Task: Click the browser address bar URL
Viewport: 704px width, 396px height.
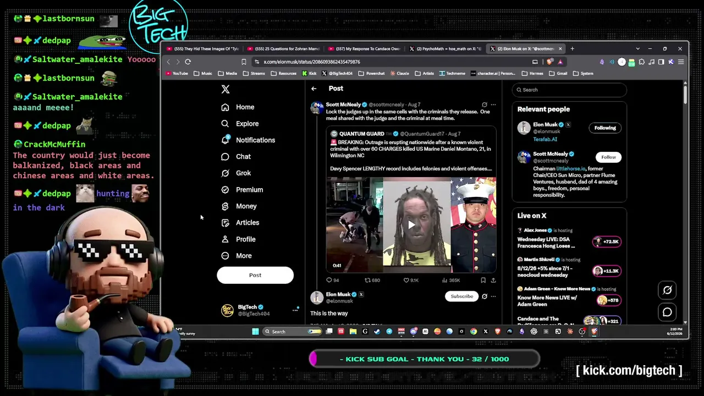Action: point(311,62)
